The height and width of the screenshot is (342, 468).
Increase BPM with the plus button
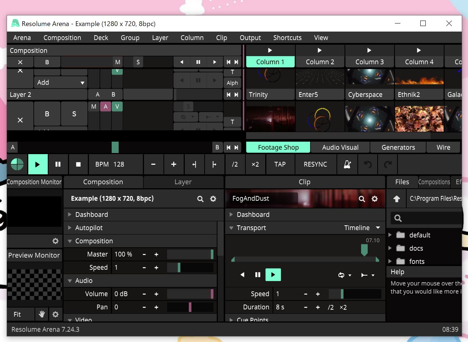coord(174,164)
